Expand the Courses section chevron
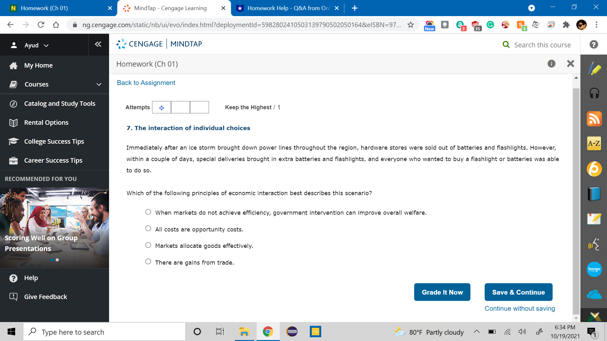The image size is (607, 341). tap(98, 84)
